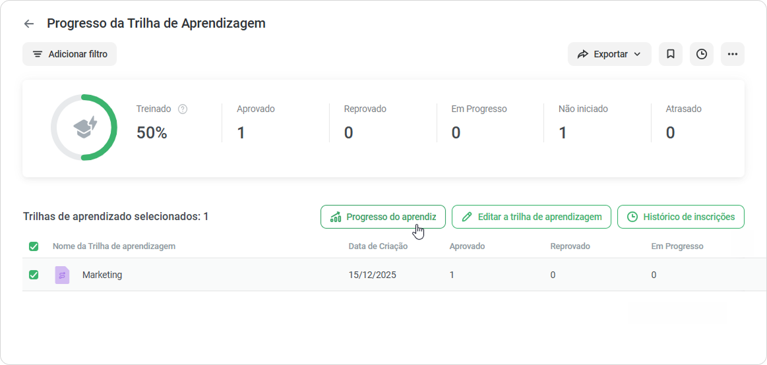Expand the Exportar dropdown chevron

[637, 54]
